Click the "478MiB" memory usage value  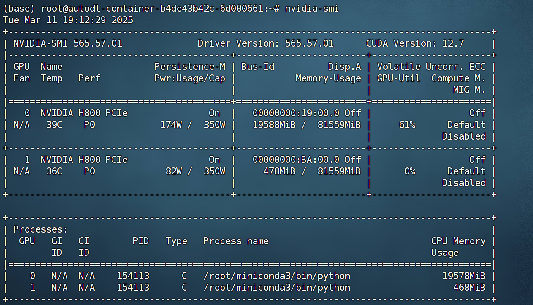pyautogui.click(x=279, y=171)
